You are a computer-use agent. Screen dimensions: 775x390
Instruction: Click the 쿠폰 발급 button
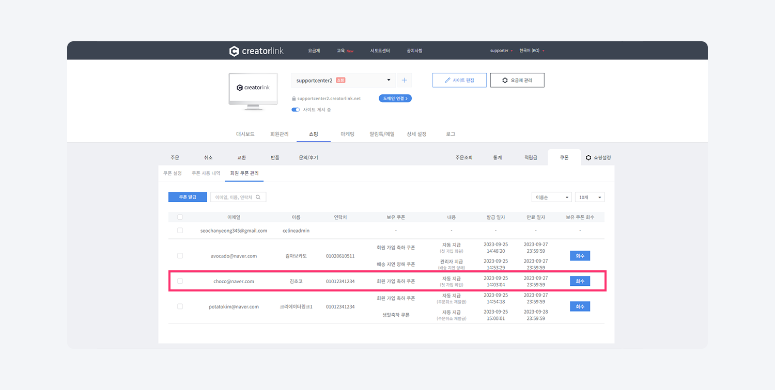(188, 197)
